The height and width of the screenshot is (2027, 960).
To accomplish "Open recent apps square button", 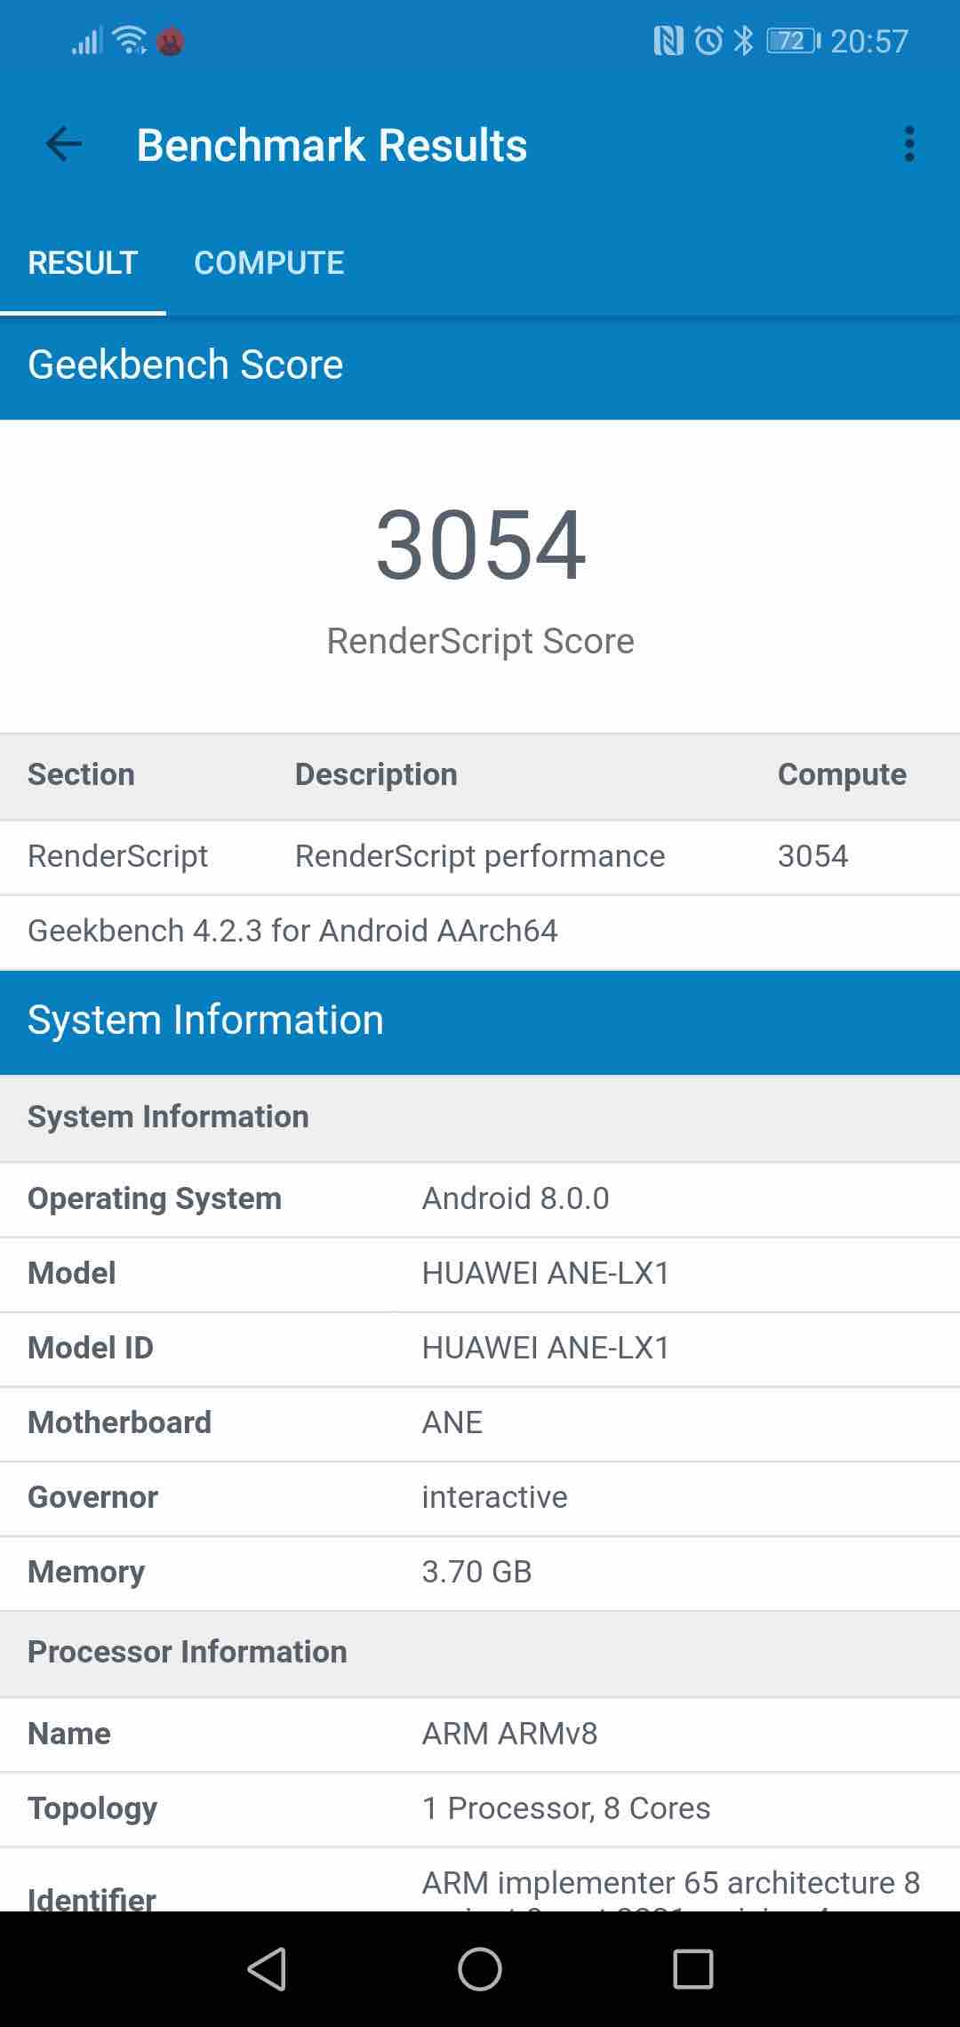I will 692,1968.
